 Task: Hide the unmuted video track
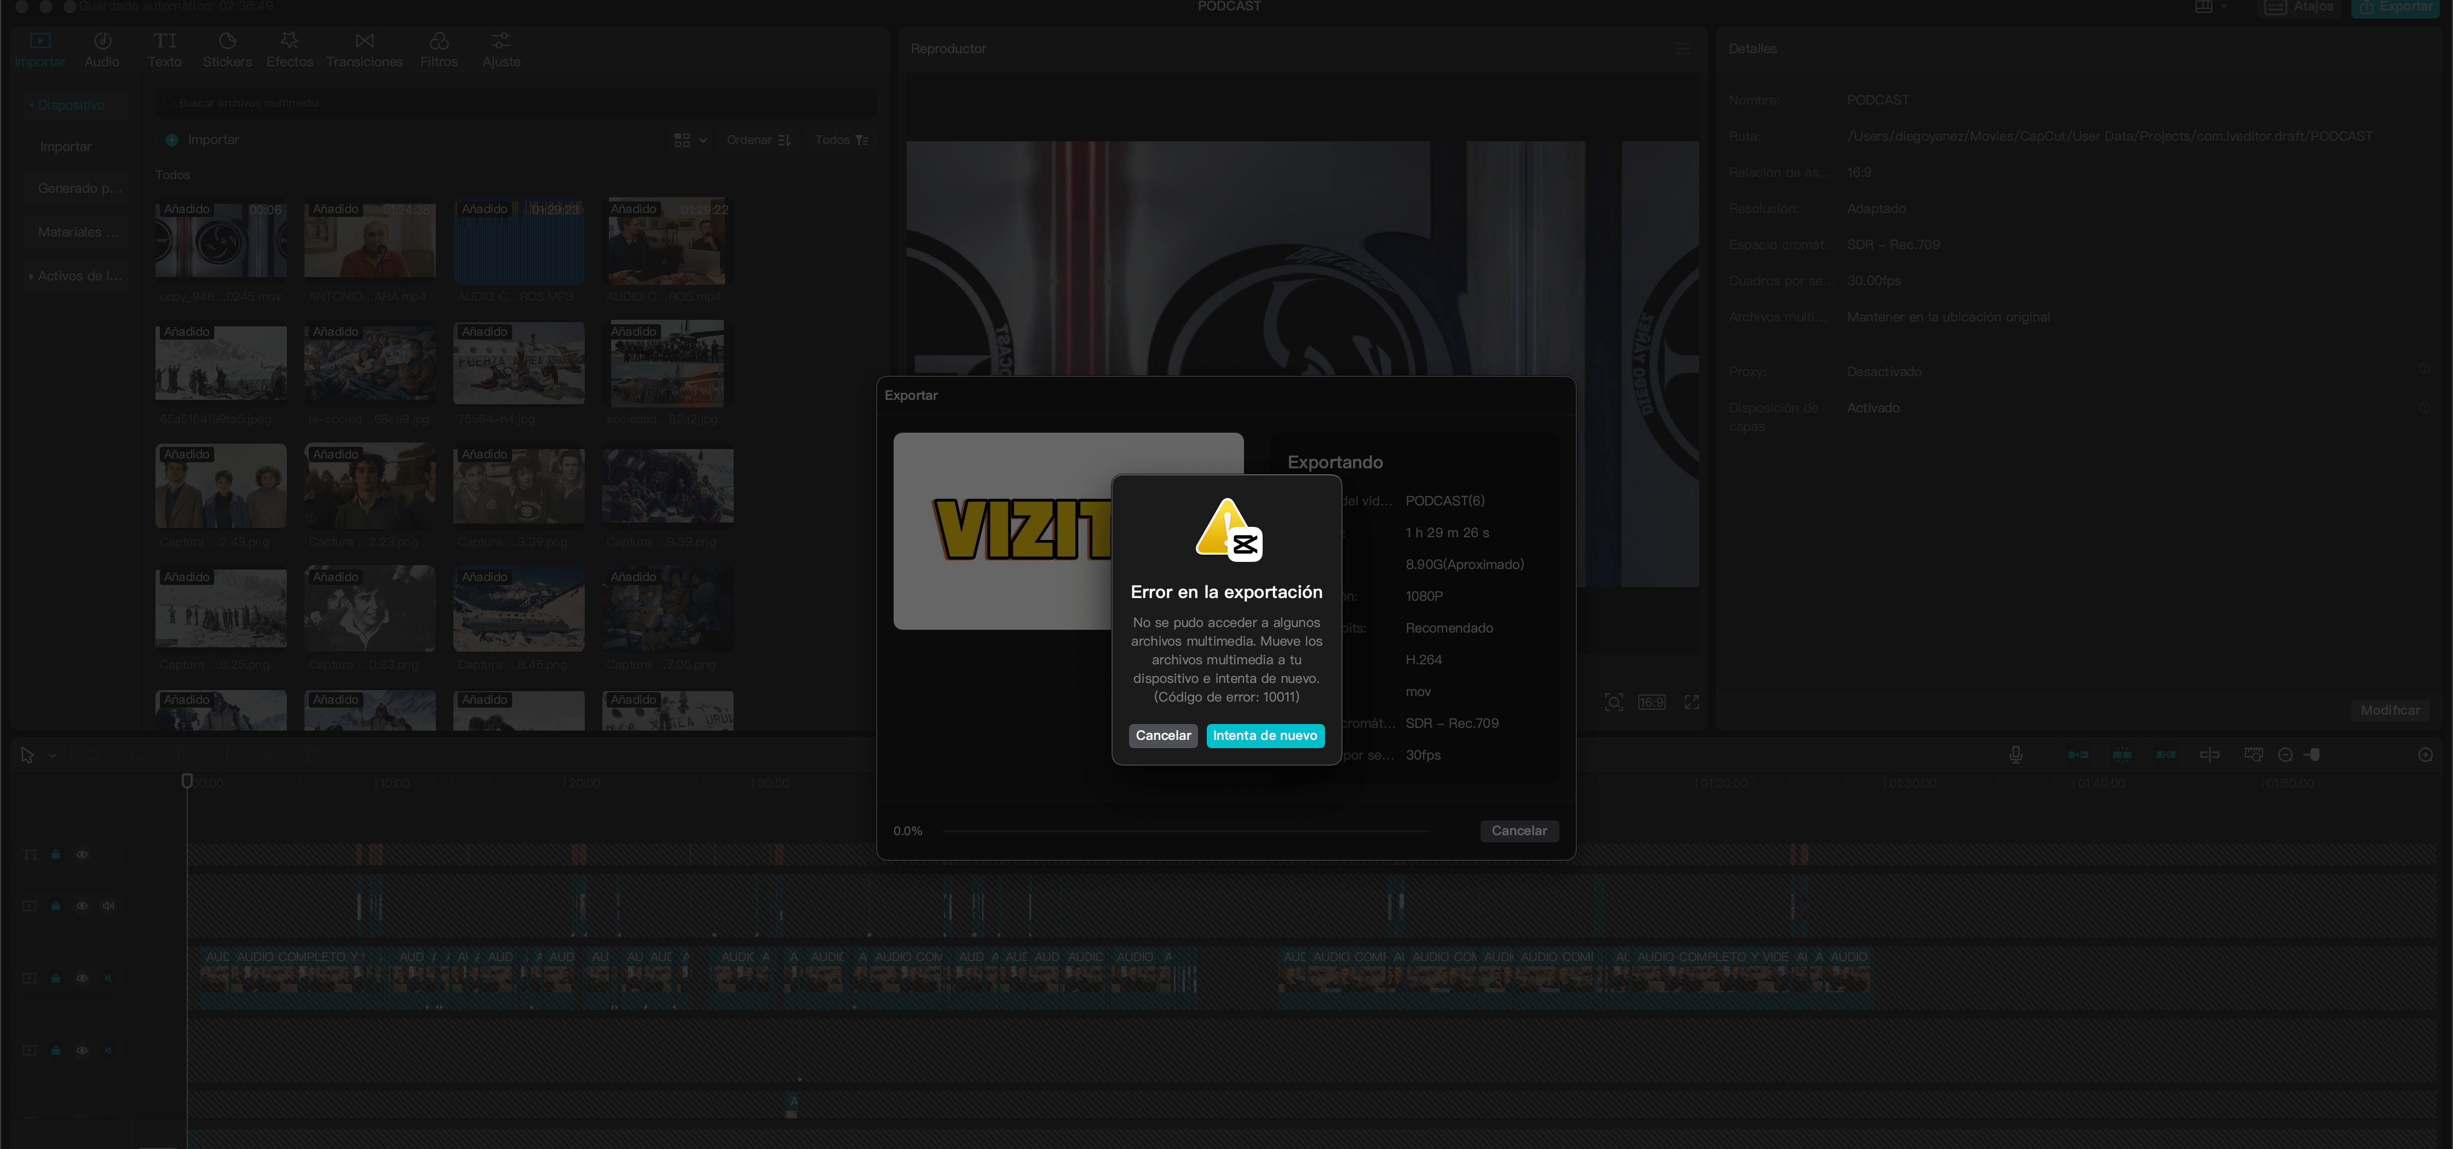[82, 906]
